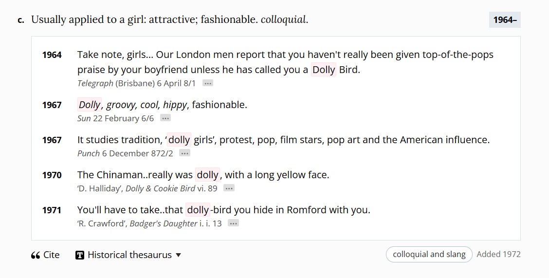
Task: Expand ellipsis after Badger's Daughter citation
Action: click(x=233, y=223)
